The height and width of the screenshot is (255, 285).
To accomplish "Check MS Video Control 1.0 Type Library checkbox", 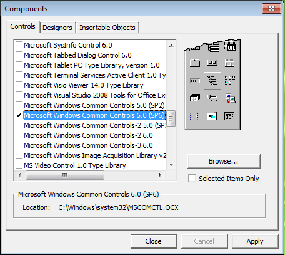I will point(19,165).
